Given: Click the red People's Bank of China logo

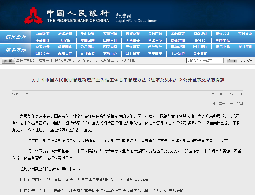Looking at the screenshot, I should pyautogui.click(x=33, y=16).
